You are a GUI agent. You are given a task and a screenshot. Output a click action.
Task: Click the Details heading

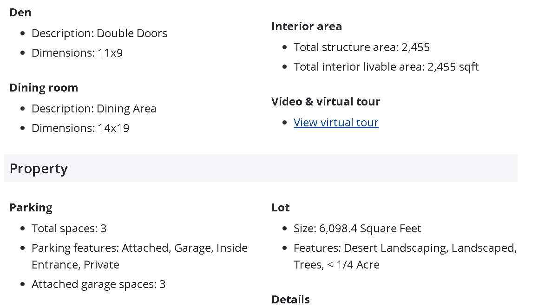(290, 299)
